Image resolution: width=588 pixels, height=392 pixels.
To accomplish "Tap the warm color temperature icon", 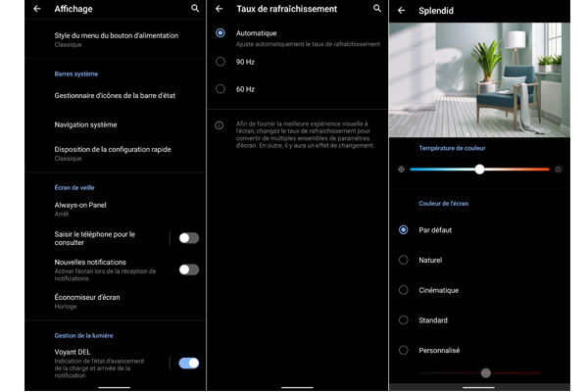I will point(559,170).
